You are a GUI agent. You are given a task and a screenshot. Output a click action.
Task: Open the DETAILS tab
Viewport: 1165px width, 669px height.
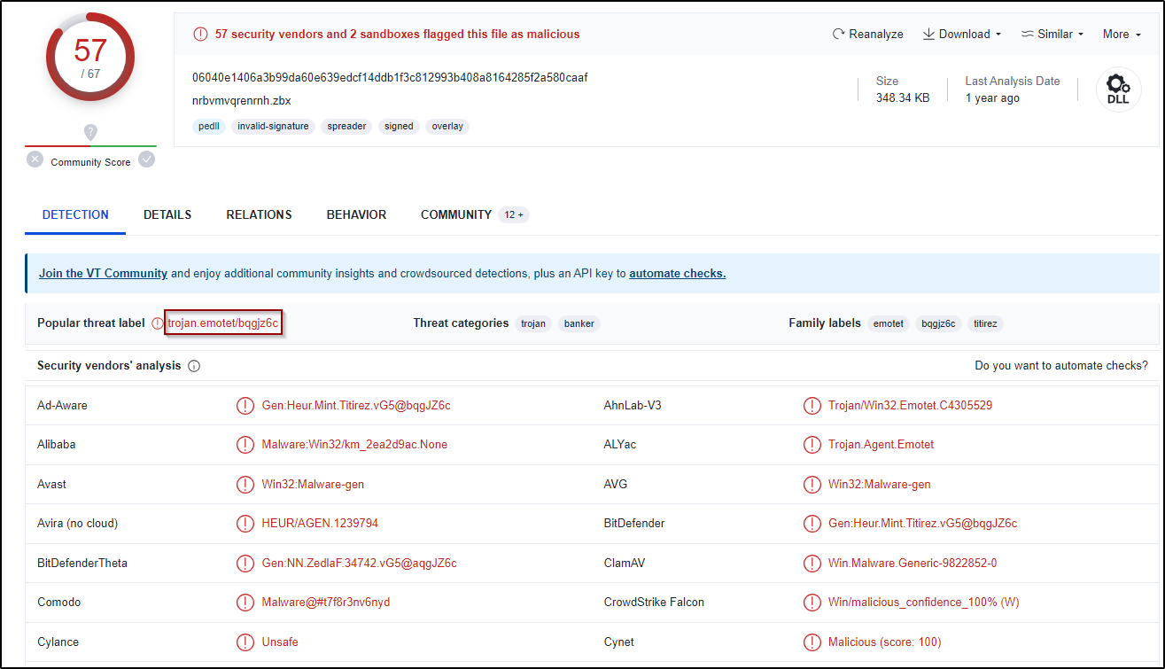167,214
